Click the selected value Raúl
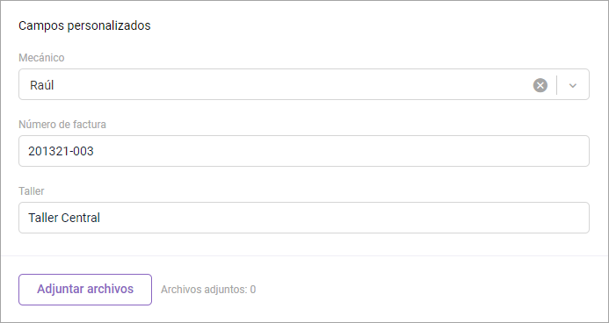609x323 pixels. click(42, 85)
